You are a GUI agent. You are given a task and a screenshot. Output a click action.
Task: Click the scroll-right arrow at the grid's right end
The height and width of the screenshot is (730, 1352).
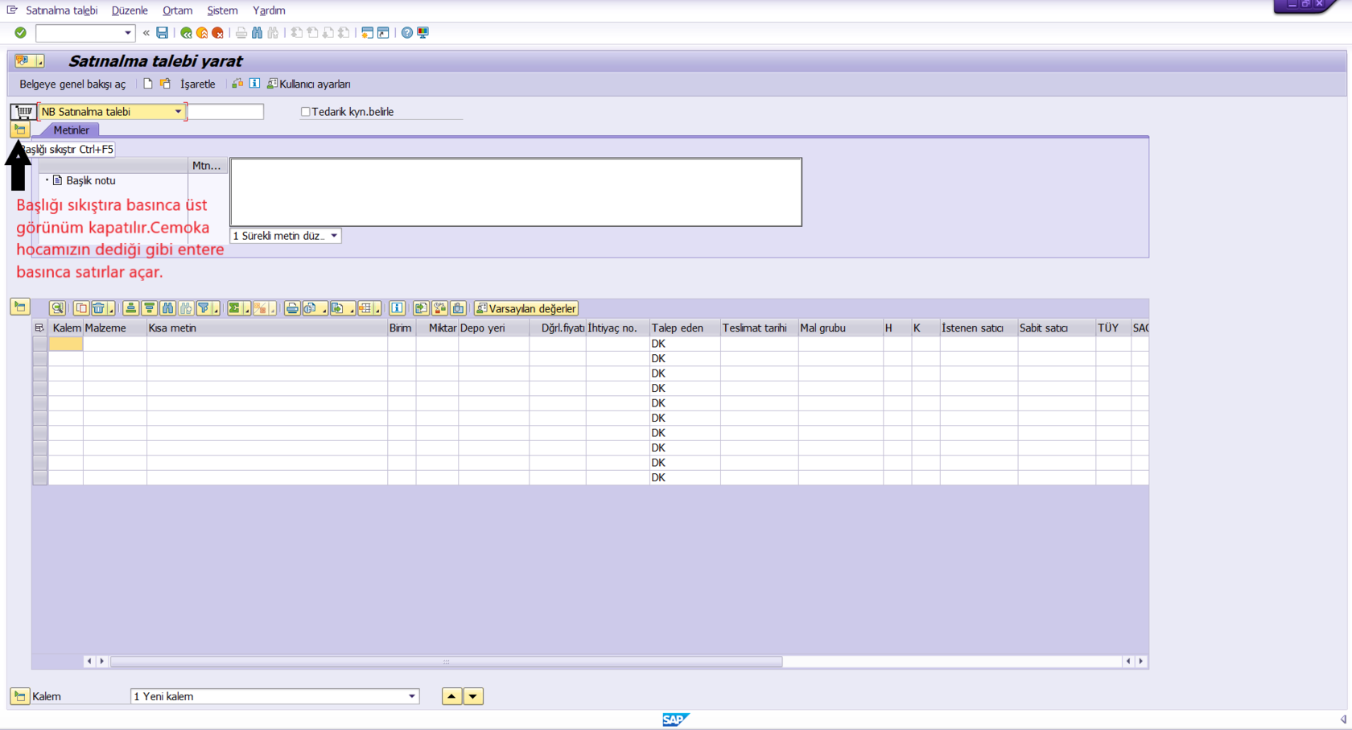1141,662
